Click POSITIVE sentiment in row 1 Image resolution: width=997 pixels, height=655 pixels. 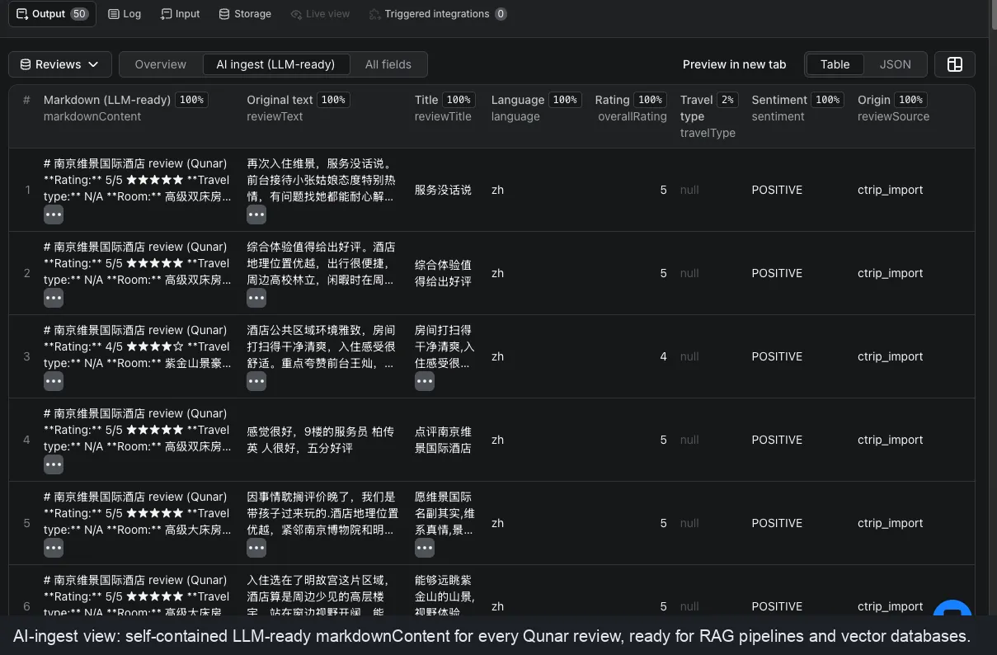tap(777, 190)
